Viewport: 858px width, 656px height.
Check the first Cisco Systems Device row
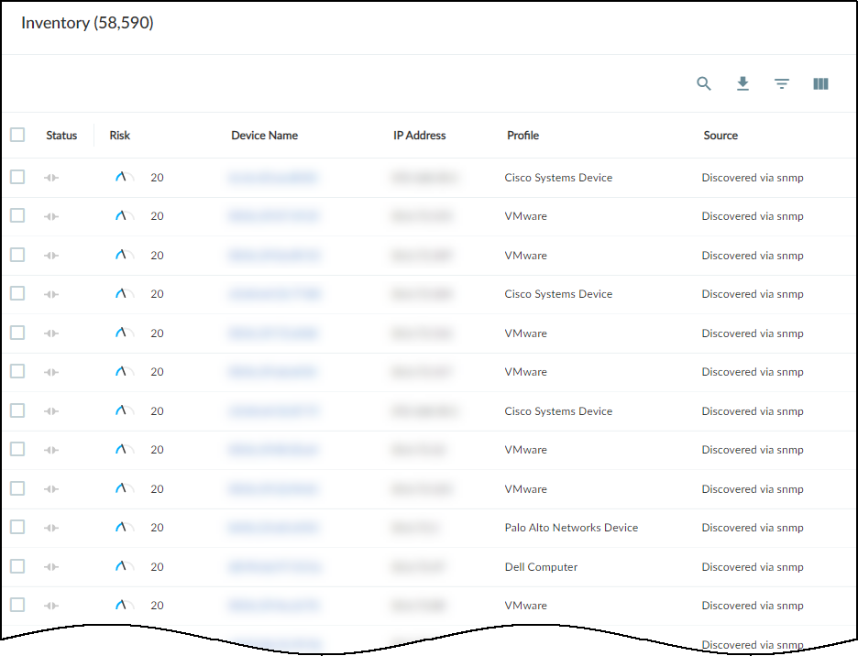(x=17, y=177)
